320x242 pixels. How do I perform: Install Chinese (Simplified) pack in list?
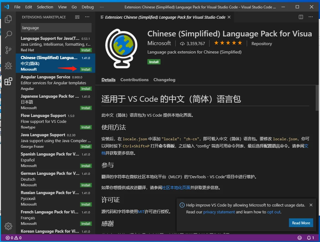coord(86,69)
